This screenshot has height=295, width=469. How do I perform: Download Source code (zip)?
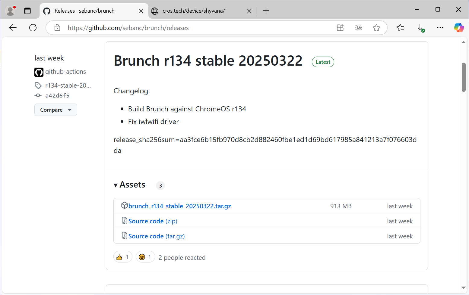coord(153,221)
